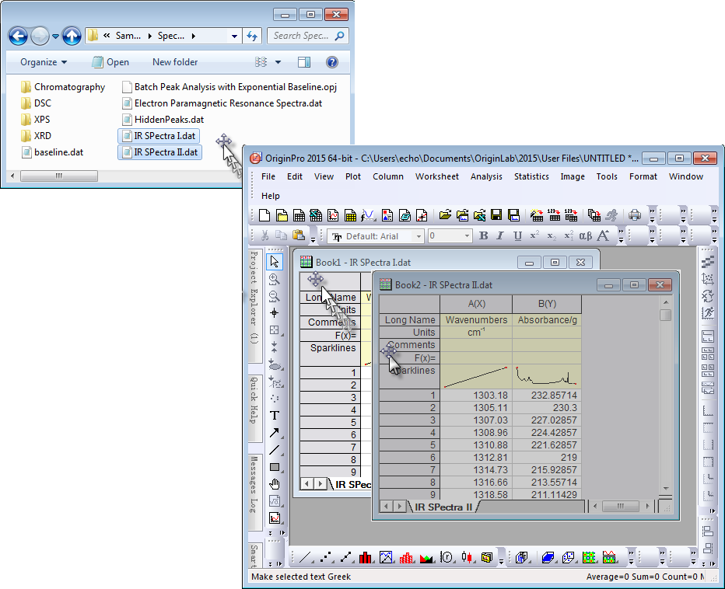This screenshot has width=725, height=589.
Task: Click the Contour color fill plot icon
Action: (x=589, y=558)
